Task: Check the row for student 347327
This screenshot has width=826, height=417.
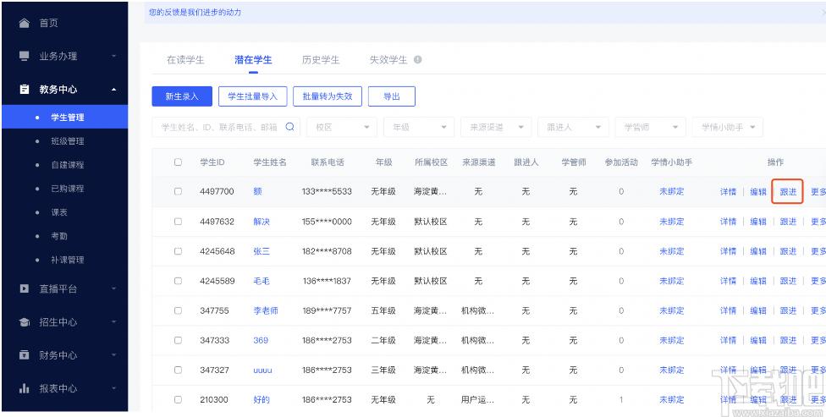Action: (x=178, y=370)
